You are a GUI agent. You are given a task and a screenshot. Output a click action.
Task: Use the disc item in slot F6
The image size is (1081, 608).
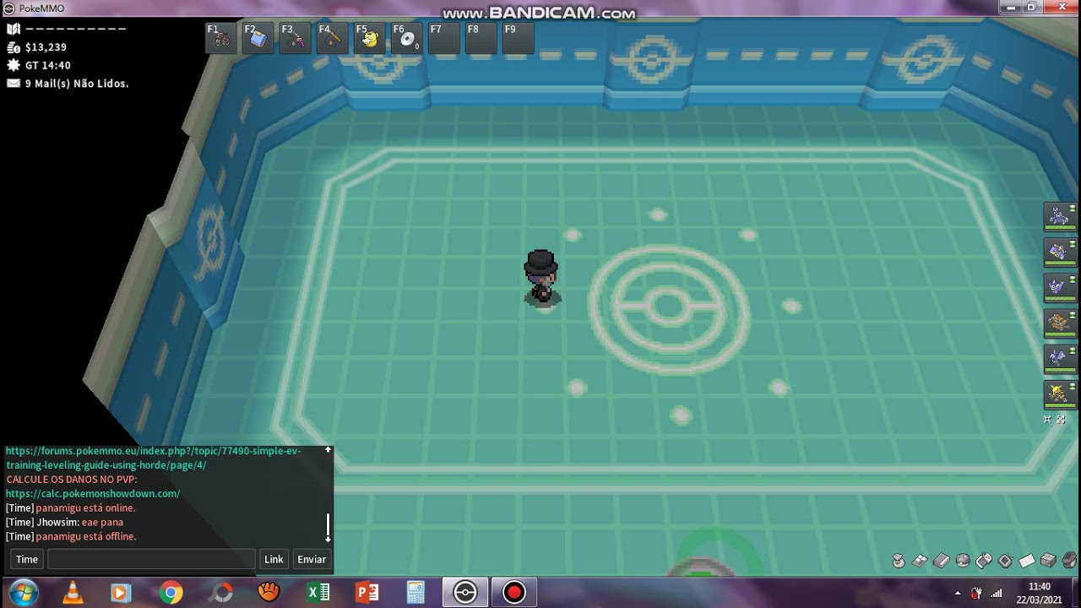407,39
